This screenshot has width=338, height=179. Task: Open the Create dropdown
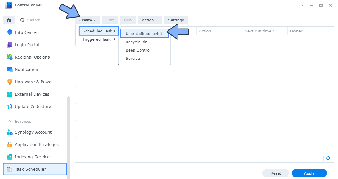87,20
